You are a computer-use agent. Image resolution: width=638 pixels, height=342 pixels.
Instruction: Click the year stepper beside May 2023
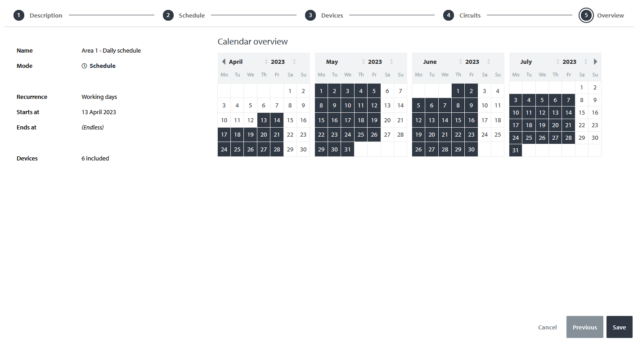point(391,62)
